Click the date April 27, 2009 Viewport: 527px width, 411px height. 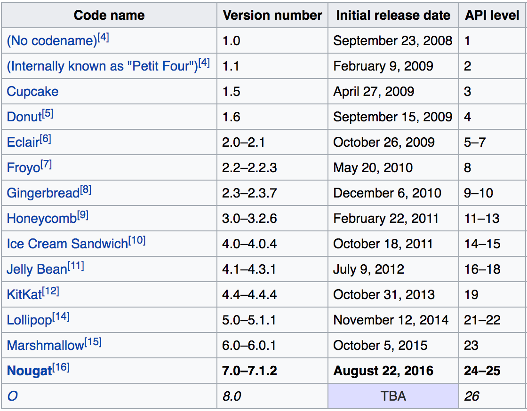point(374,92)
